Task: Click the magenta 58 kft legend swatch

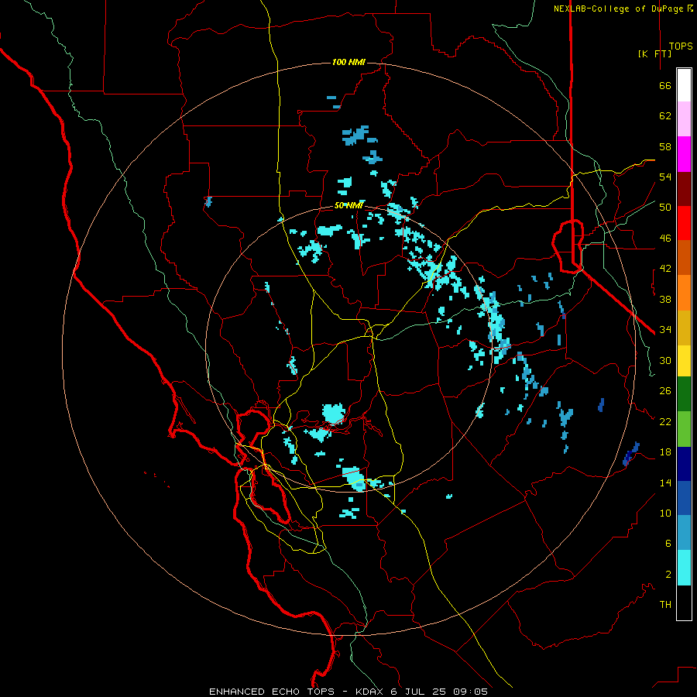Action: 684,154
